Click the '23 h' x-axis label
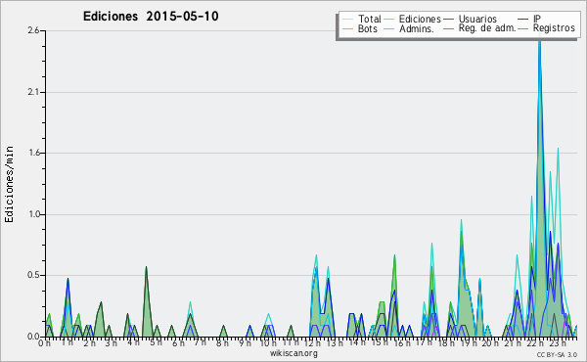The height and width of the screenshot is (362, 587). pos(557,342)
